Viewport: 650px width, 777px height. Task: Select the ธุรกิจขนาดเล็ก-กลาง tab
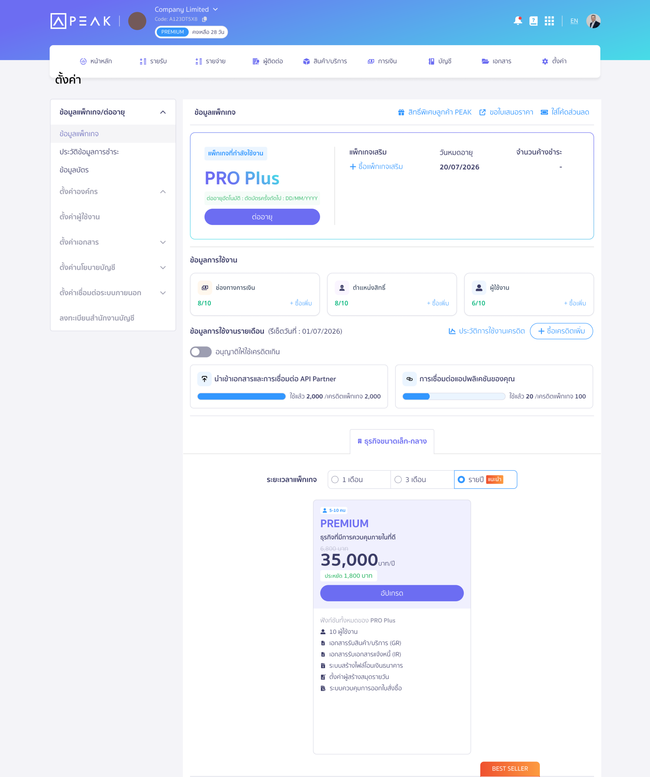(392, 441)
